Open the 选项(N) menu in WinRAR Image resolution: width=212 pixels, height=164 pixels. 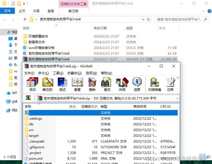point(91,73)
